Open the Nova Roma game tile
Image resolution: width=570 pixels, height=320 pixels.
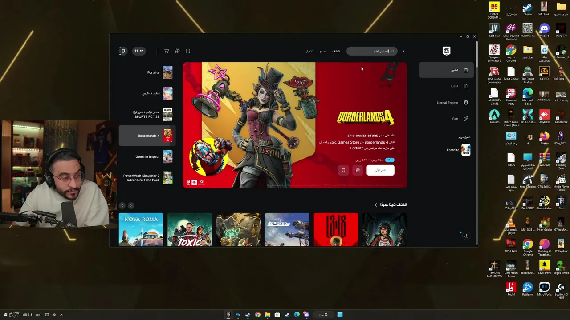(x=141, y=230)
